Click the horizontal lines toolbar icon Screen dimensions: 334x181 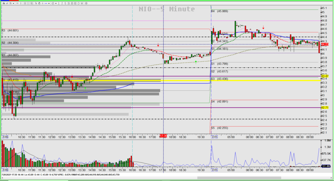point(17,3)
